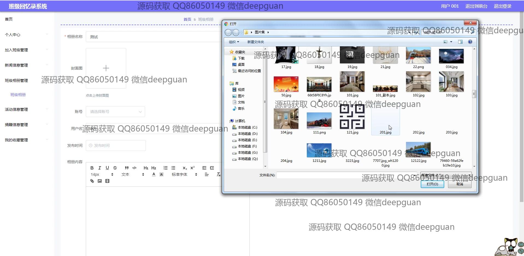Toggle the preview pane in file dialog
This screenshot has width=524, height=256.
[x=460, y=42]
